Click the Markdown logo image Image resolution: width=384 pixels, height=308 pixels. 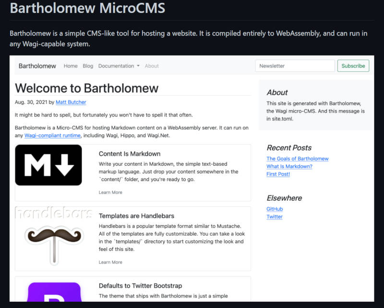coord(48,165)
